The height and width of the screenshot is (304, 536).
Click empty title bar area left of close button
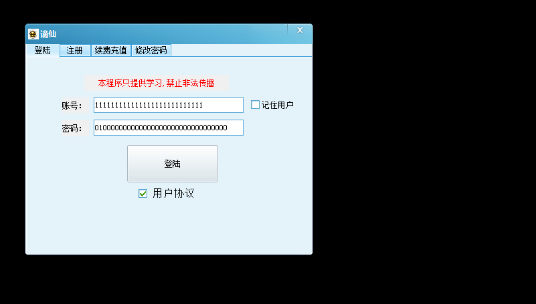click(171, 34)
